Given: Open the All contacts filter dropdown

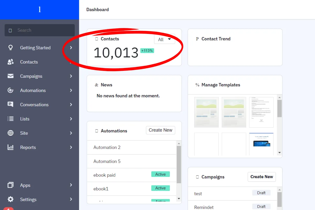Looking at the screenshot, I should click(165, 39).
